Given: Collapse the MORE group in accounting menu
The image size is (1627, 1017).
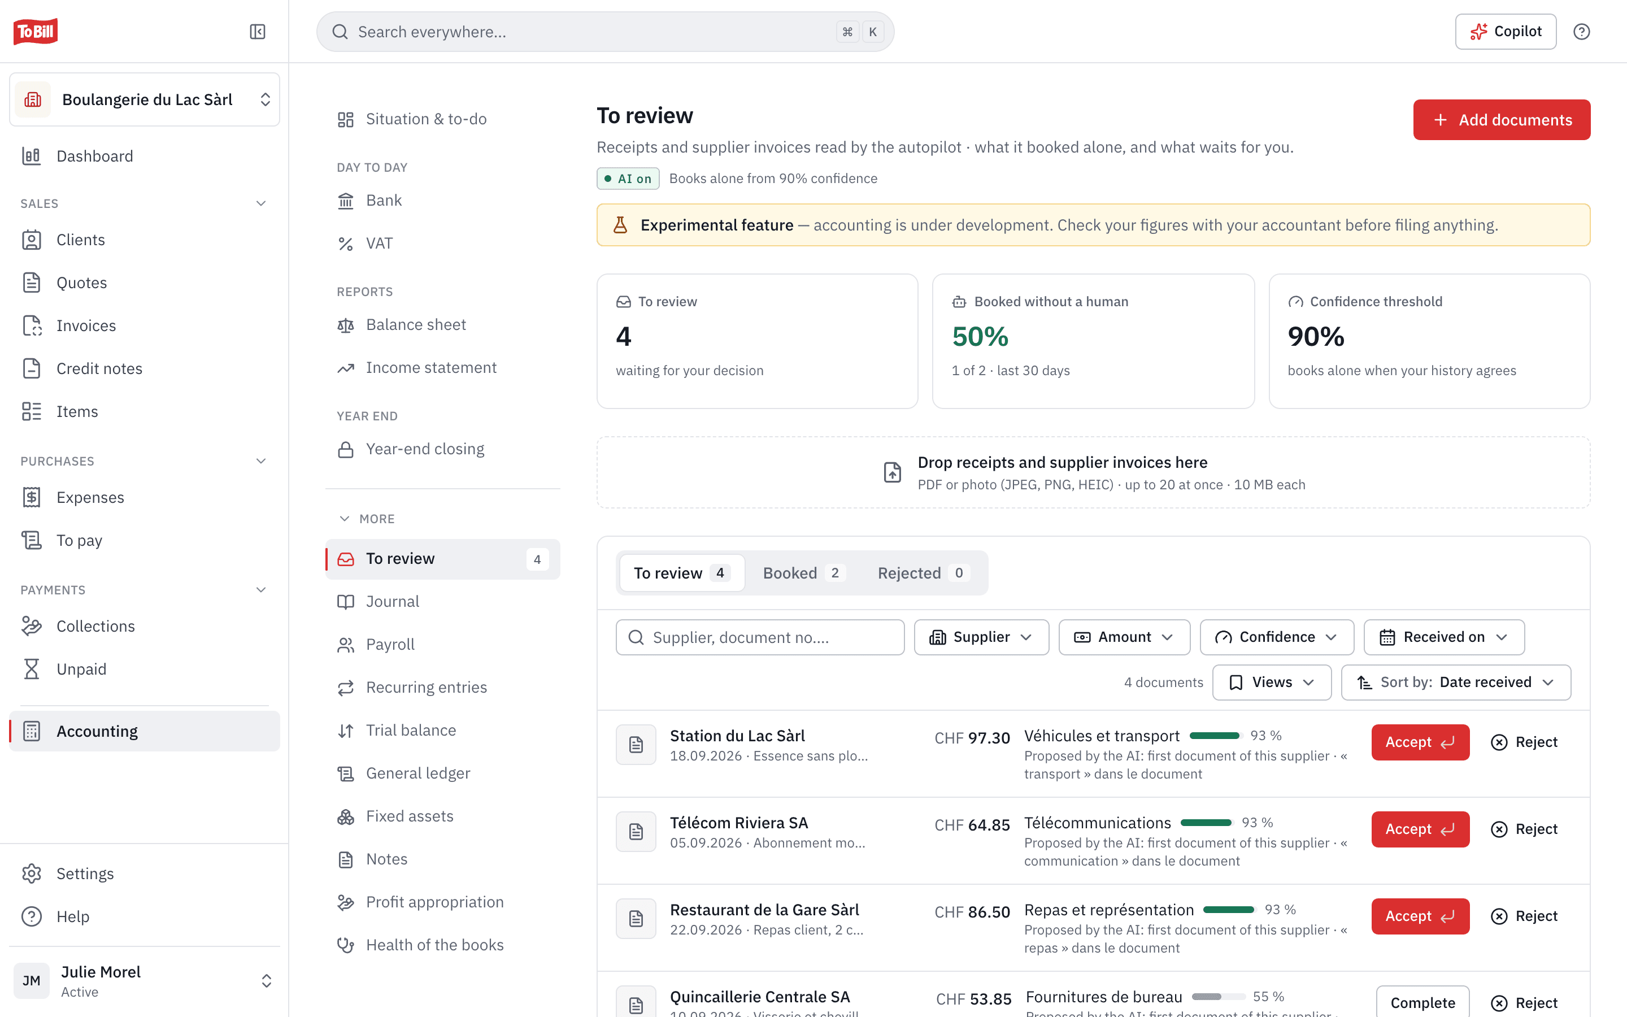Looking at the screenshot, I should 367,519.
